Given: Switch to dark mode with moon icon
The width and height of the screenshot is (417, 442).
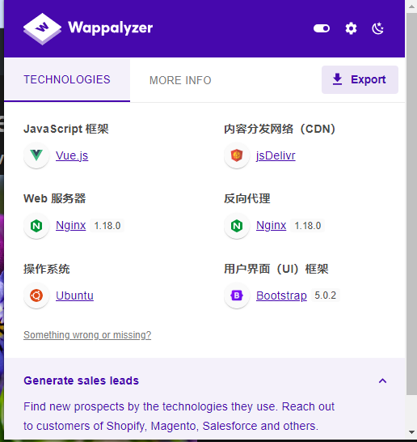Looking at the screenshot, I should pyautogui.click(x=377, y=28).
